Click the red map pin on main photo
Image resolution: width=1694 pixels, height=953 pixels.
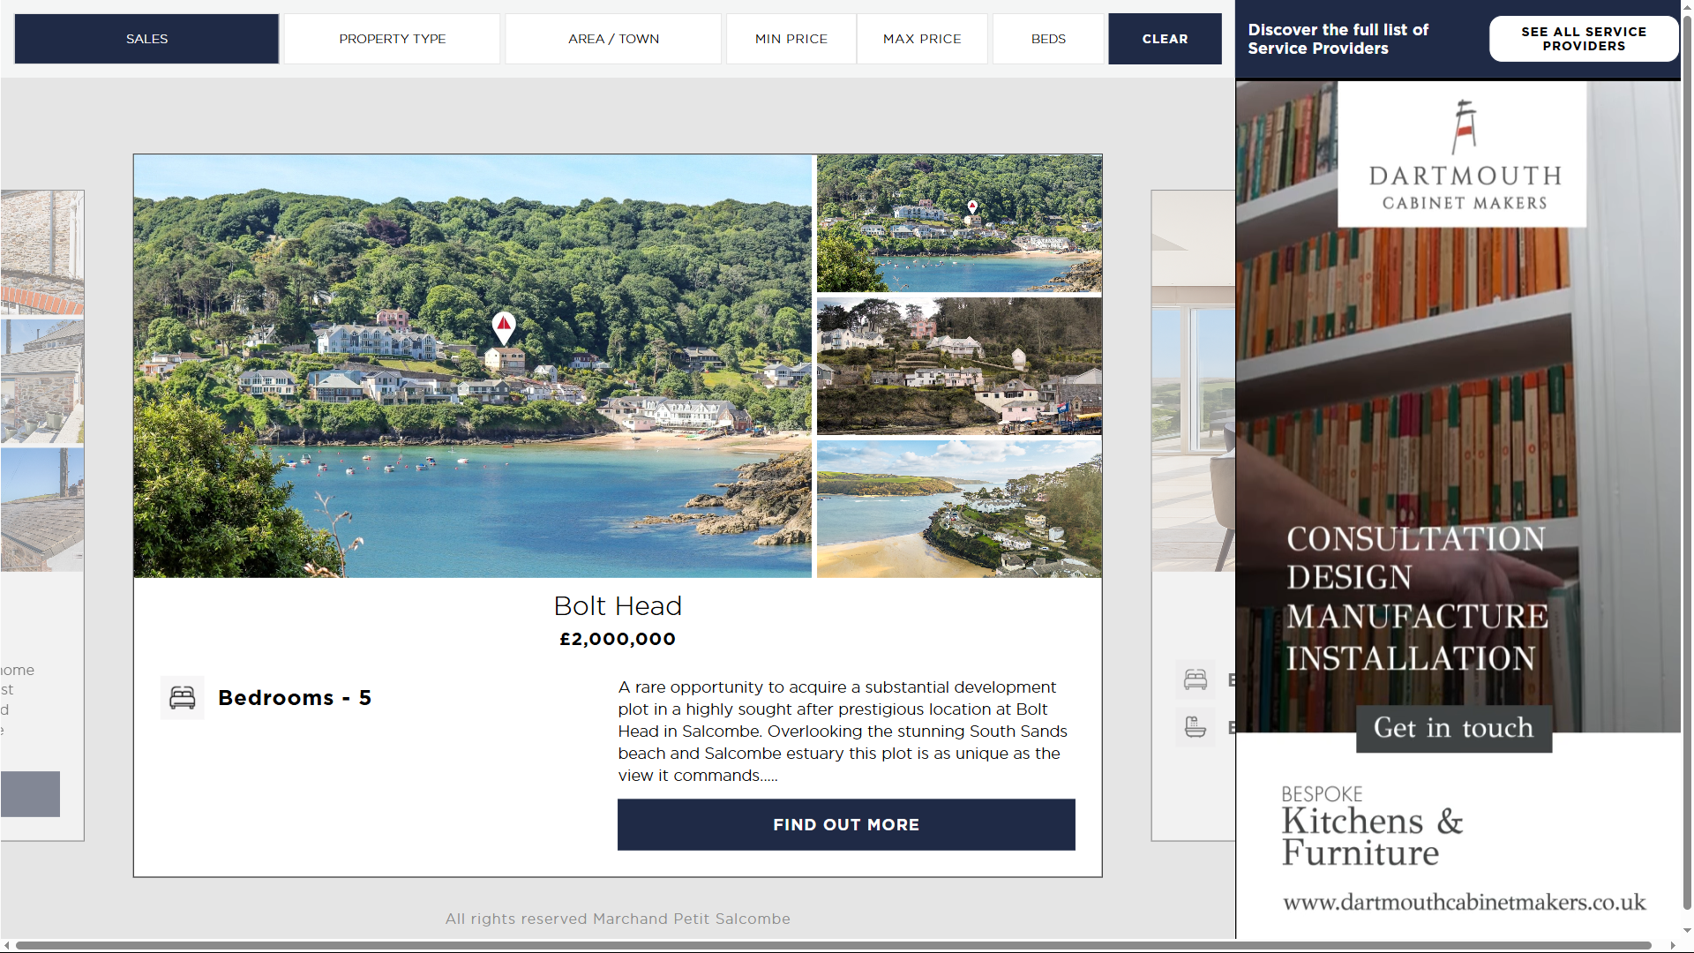(504, 328)
